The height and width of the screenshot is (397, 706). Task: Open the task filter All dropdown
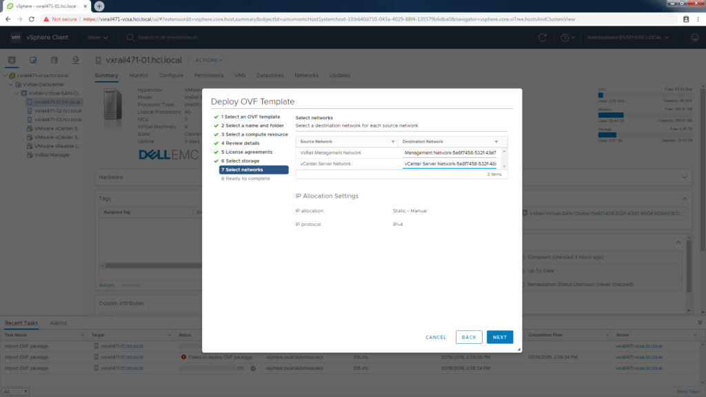[15, 391]
